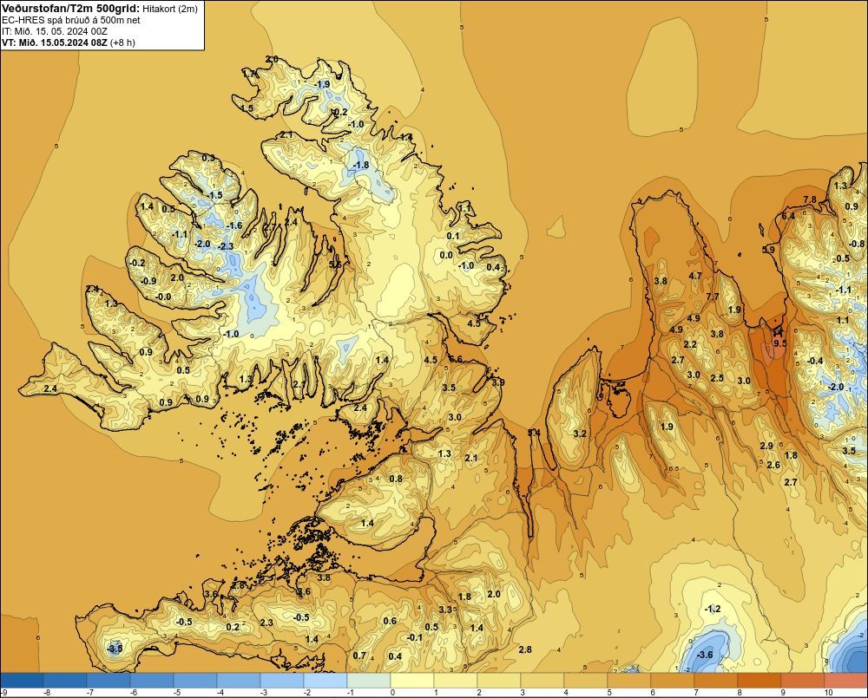Click the -1.9 temperature value
The width and height of the screenshot is (868, 698).
point(322,84)
